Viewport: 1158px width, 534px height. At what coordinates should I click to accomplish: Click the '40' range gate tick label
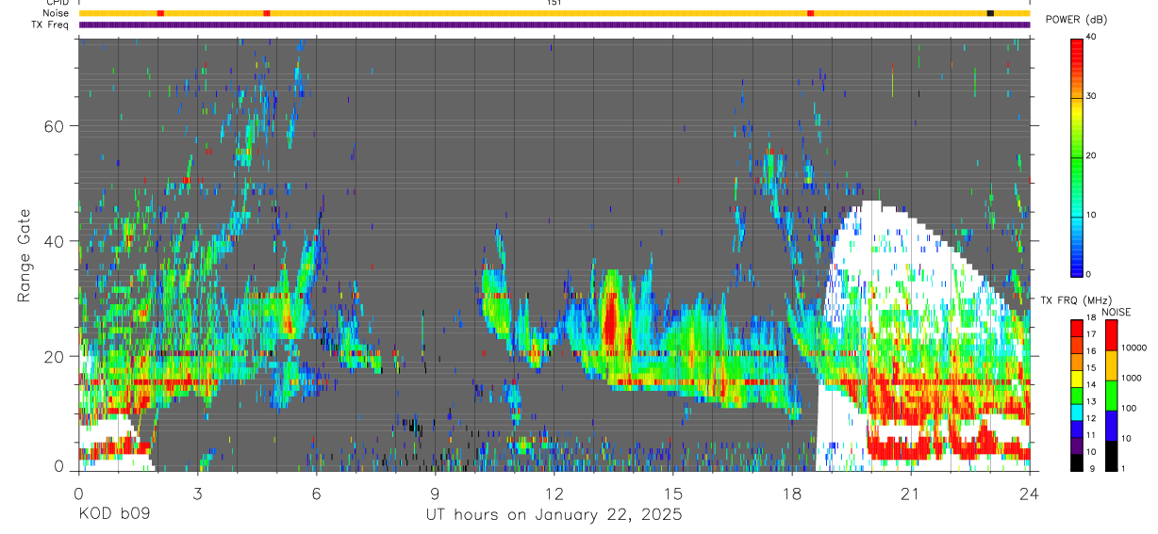[55, 241]
